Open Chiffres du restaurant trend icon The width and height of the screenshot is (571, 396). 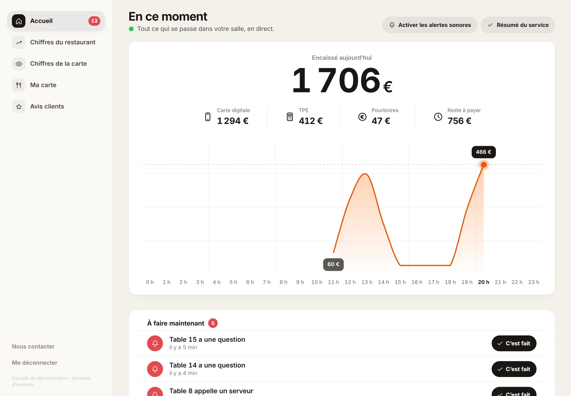coord(19,42)
